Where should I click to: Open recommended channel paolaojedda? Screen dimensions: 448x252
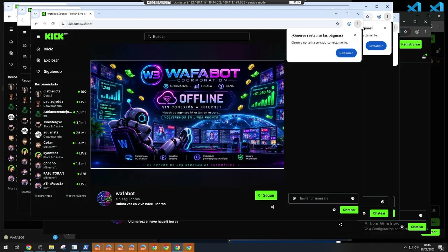coord(61,104)
